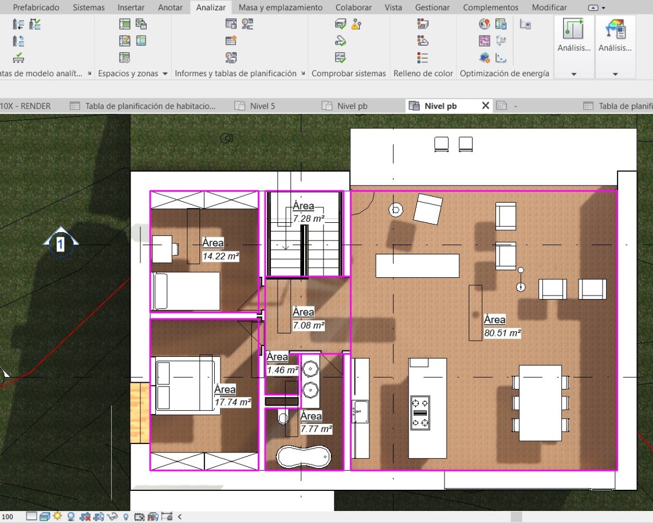Click the Show Disconnects warning triangle icon
The width and height of the screenshot is (653, 523).
click(x=356, y=24)
